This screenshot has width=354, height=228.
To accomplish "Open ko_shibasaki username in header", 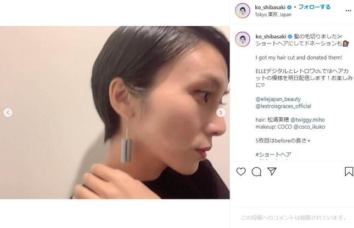I will click(x=270, y=7).
